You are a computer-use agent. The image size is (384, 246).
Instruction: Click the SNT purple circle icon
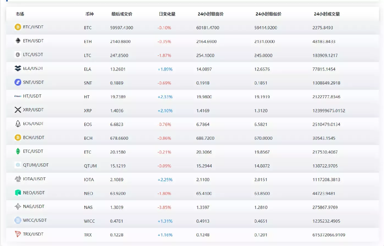[18, 82]
